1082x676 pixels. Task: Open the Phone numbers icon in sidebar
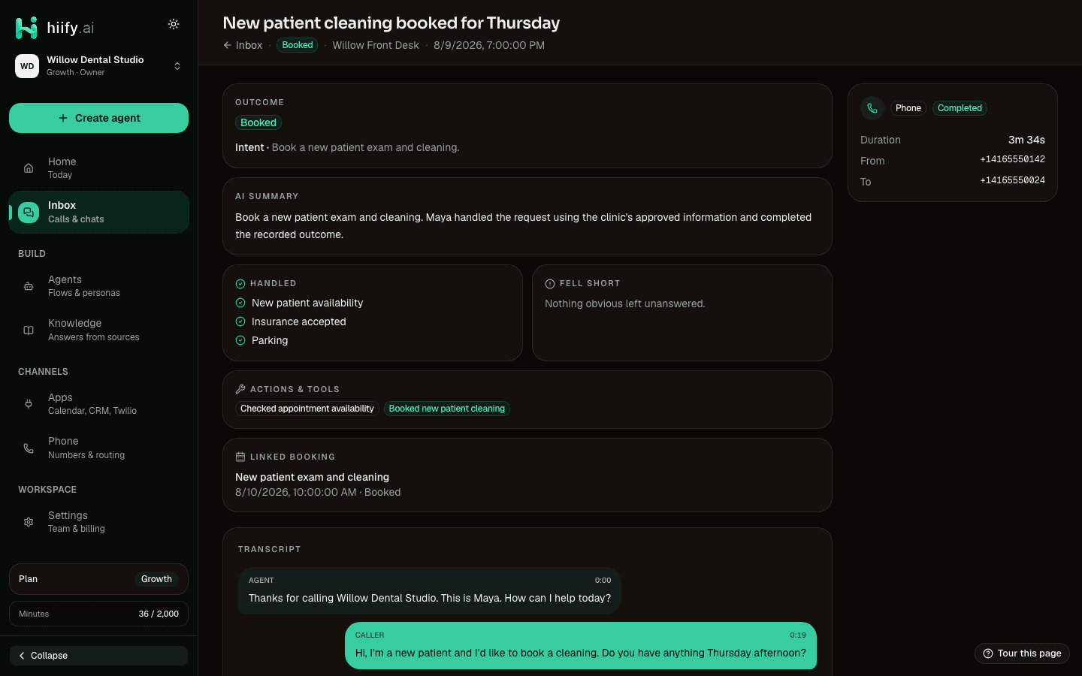[29, 448]
